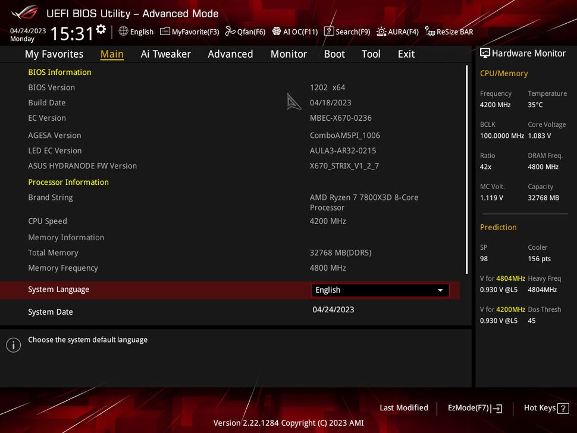Viewport: 577px width, 433px height.
Task: Toggle the ReSize BAR feature
Action: [x=449, y=32]
